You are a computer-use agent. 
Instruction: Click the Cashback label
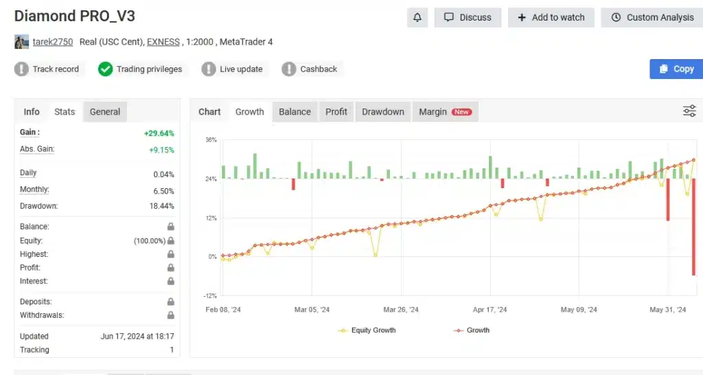click(x=319, y=69)
